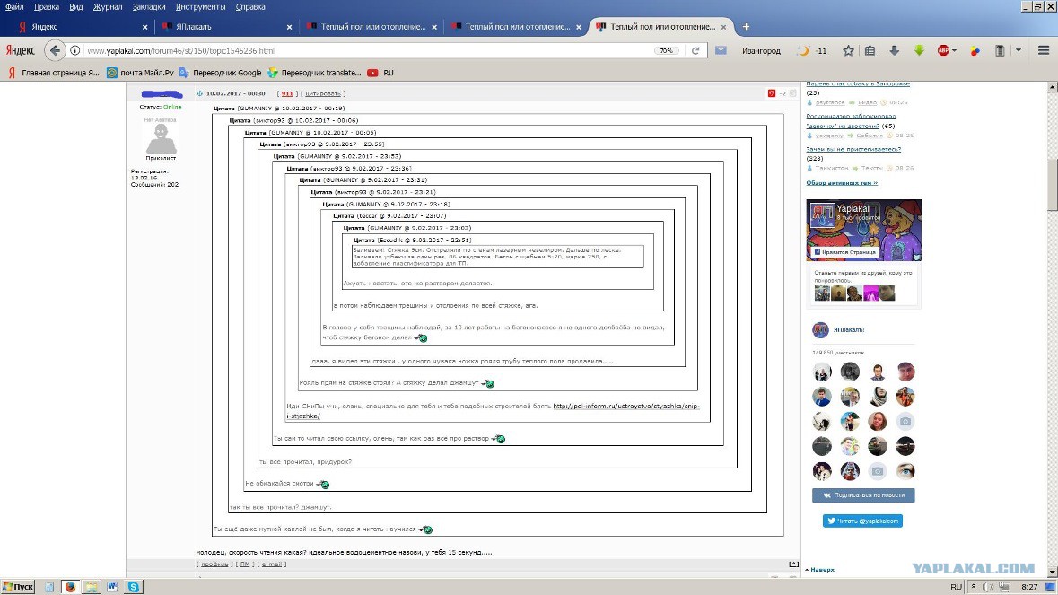
Task: Open the file explorer taskbar icon
Action: point(92,587)
